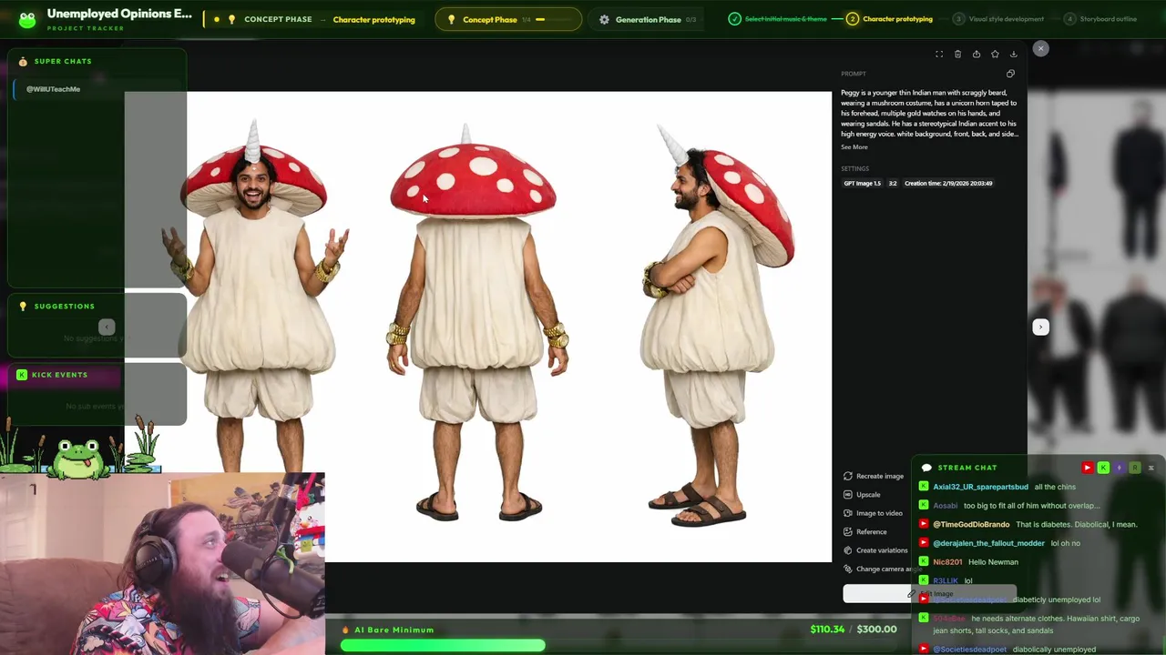Click the Recreate image option
The width and height of the screenshot is (1166, 655).
874,476
